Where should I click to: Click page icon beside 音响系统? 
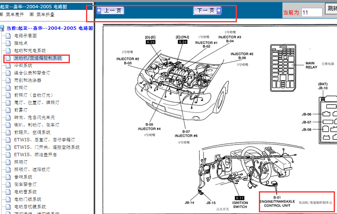coord(8,177)
